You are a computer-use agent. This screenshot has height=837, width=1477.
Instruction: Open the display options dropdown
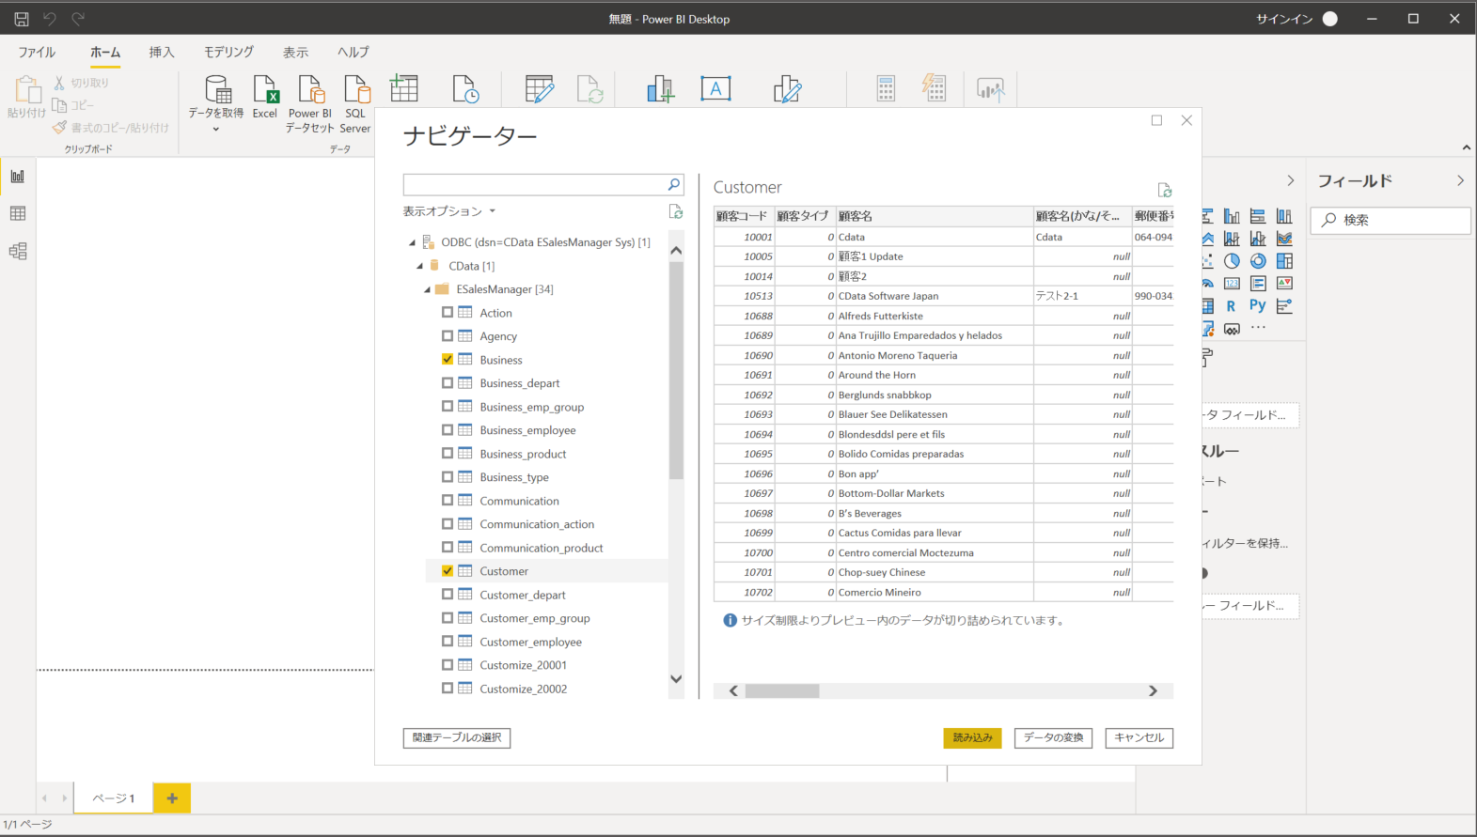(449, 211)
